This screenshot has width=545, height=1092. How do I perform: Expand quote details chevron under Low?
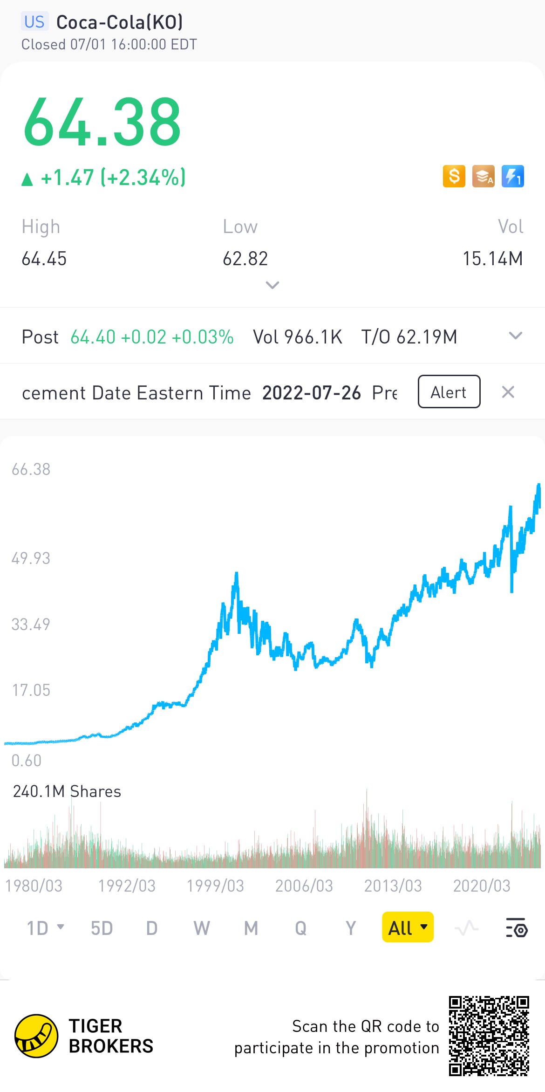(272, 285)
